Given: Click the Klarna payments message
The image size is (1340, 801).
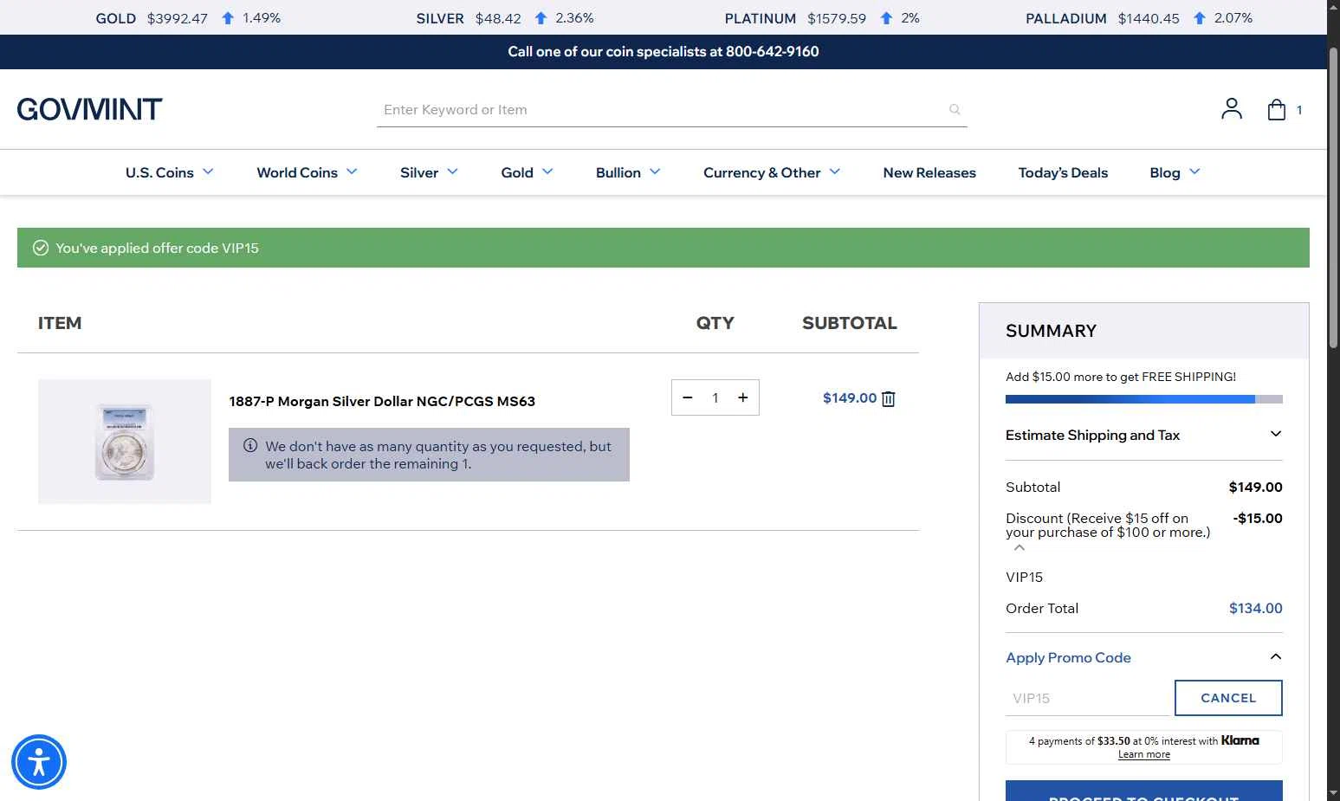Looking at the screenshot, I should [1143, 746].
